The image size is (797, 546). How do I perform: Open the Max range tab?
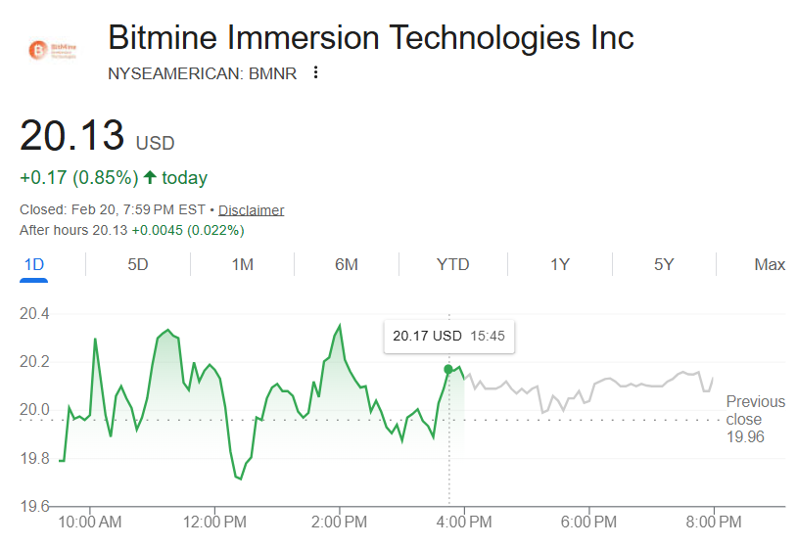(770, 264)
